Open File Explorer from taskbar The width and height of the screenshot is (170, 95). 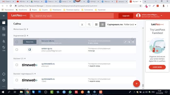tap(21, 92)
